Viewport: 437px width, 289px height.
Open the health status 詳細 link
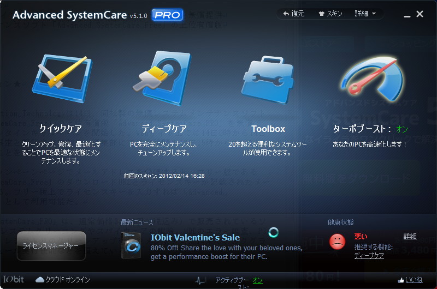click(410, 236)
